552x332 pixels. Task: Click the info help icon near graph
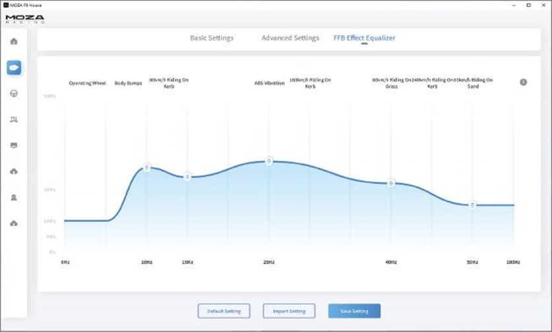pyautogui.click(x=523, y=82)
